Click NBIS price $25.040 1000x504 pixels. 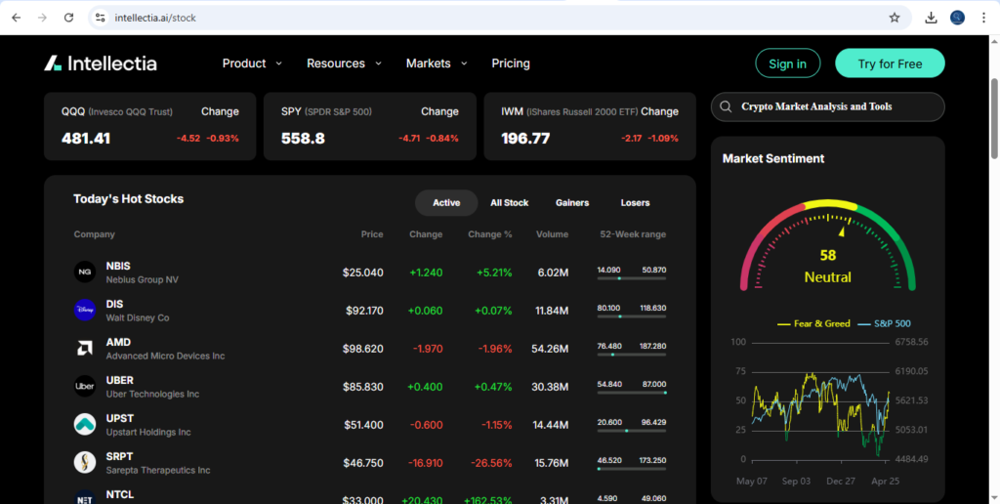pos(363,273)
